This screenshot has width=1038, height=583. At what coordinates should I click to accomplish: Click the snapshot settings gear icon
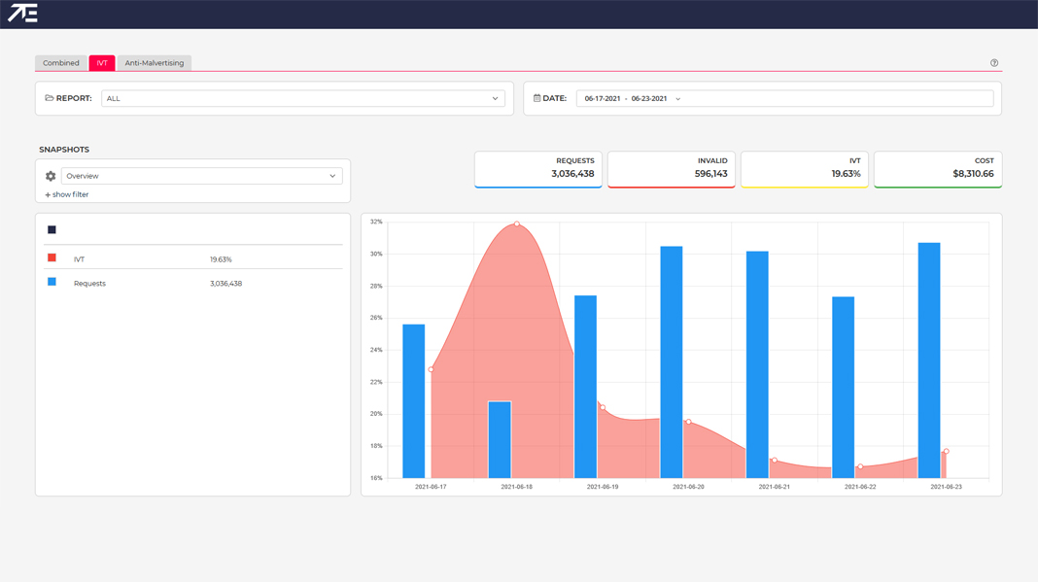pyautogui.click(x=51, y=176)
